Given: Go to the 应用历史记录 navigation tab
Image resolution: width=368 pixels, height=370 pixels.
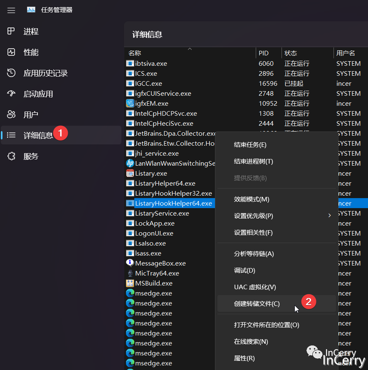Looking at the screenshot, I should click(x=61, y=73).
